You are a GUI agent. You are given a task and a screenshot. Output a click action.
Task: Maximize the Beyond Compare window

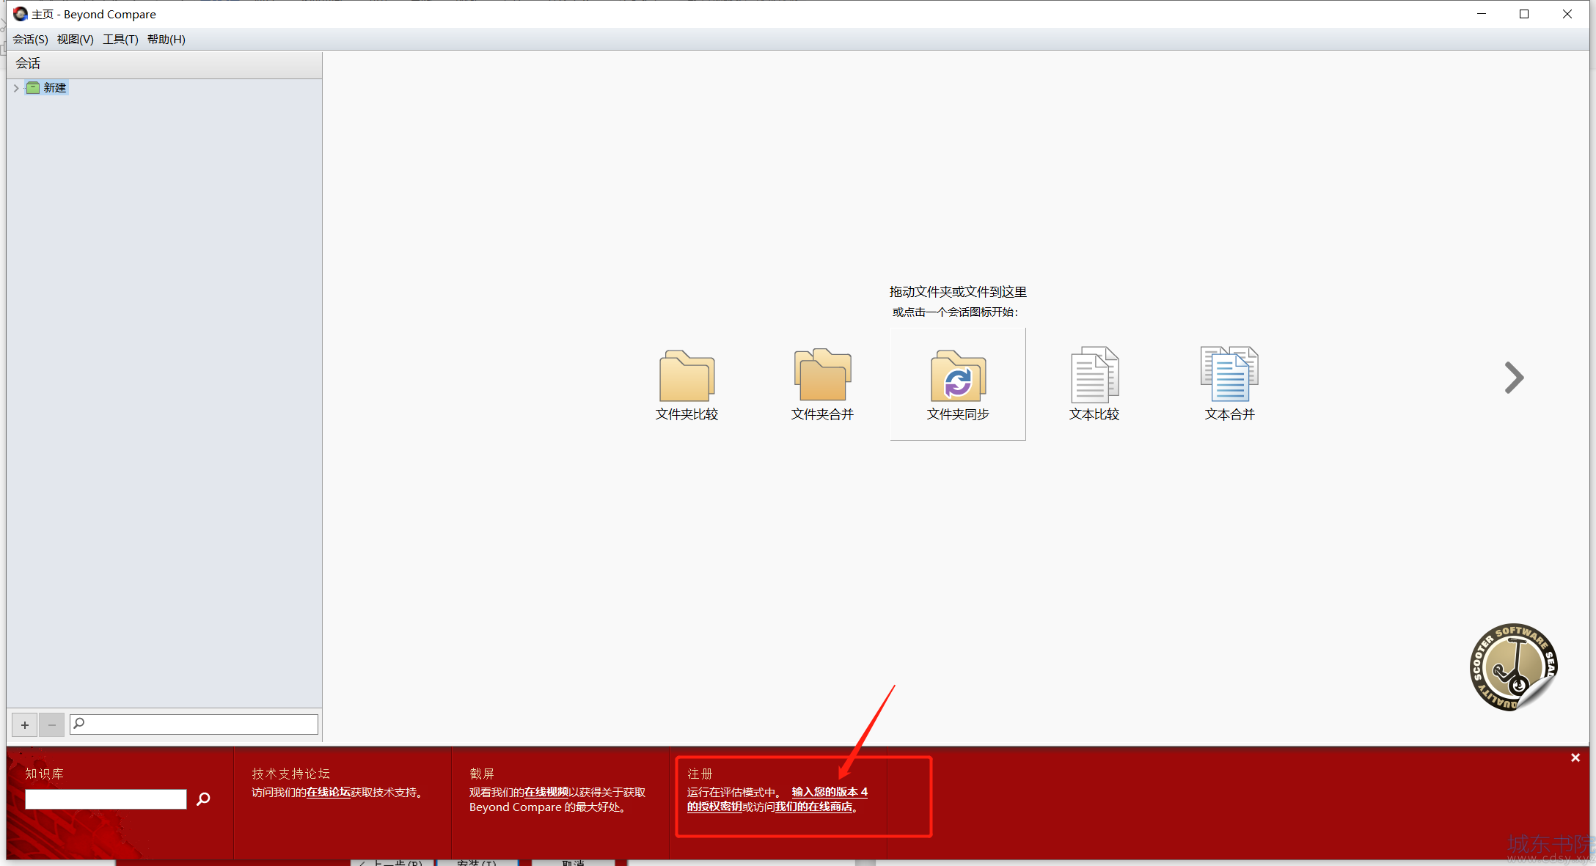coord(1524,14)
